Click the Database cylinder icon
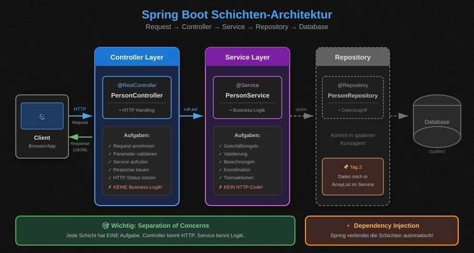 [x=437, y=122]
